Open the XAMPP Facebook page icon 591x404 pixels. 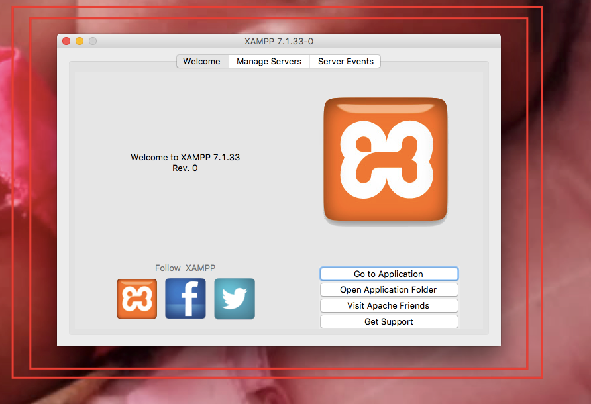(186, 299)
